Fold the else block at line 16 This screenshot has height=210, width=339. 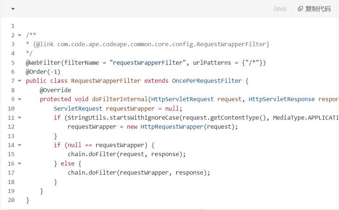click(20, 163)
